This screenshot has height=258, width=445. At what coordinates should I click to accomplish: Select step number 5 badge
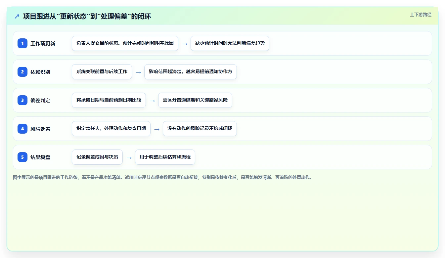pyautogui.click(x=22, y=157)
